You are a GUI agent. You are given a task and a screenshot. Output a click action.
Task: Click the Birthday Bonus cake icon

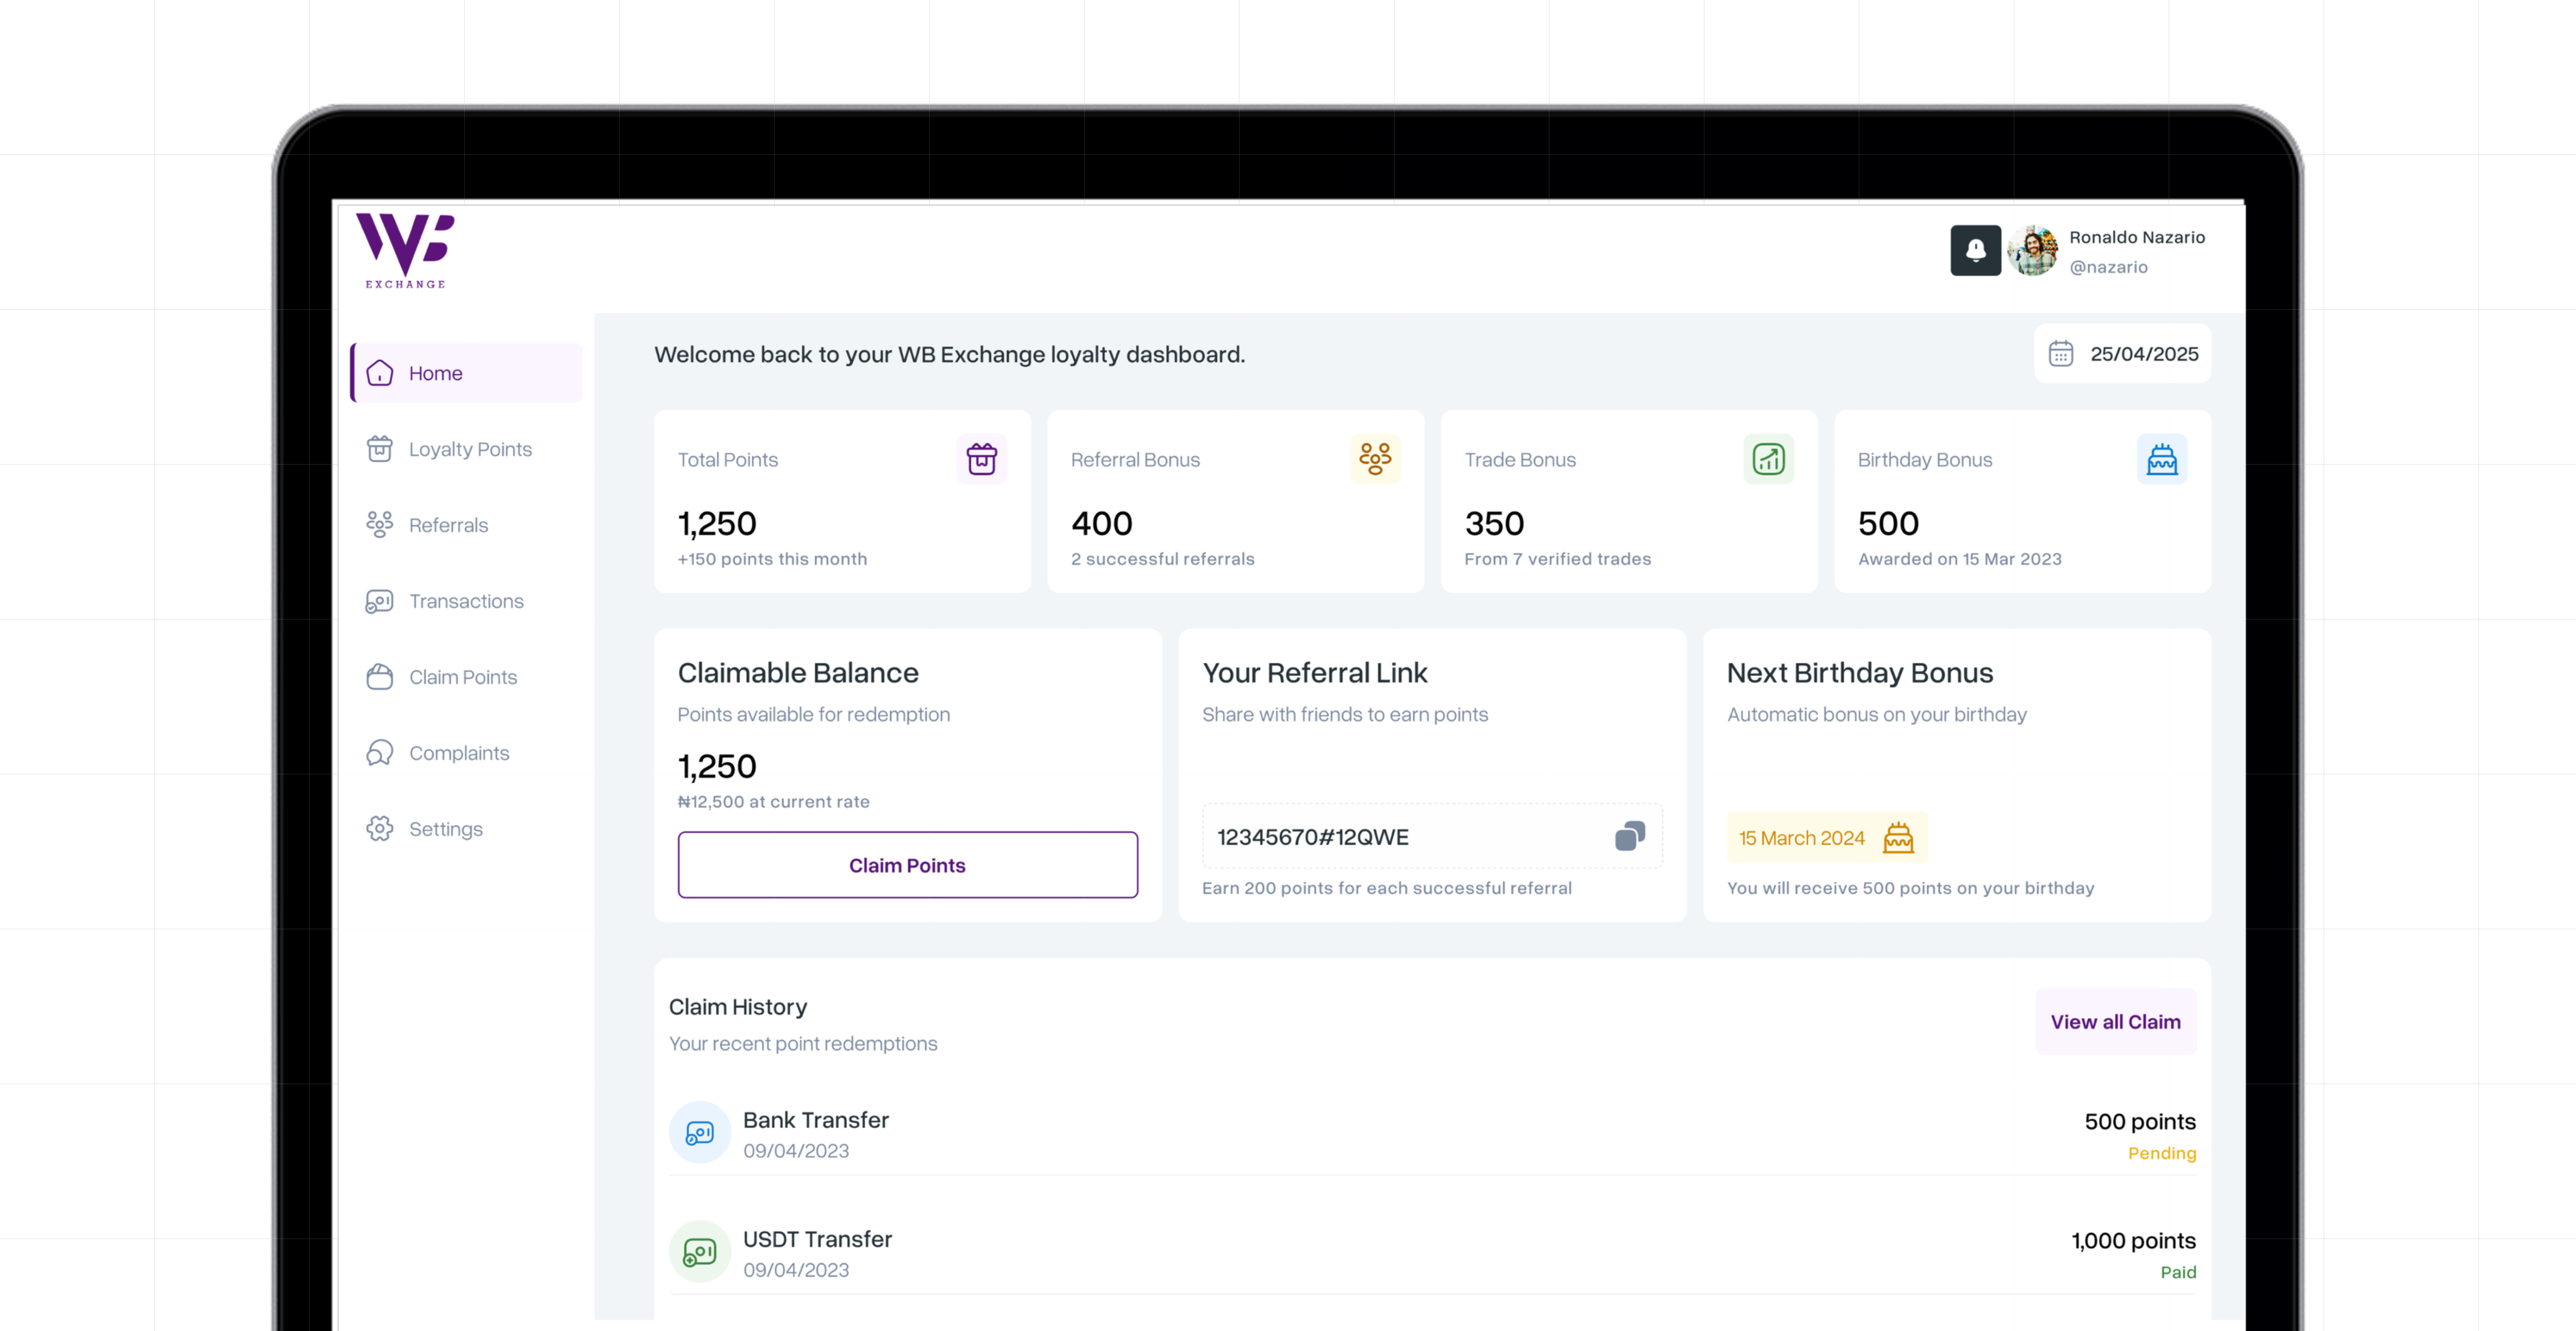(x=2162, y=460)
